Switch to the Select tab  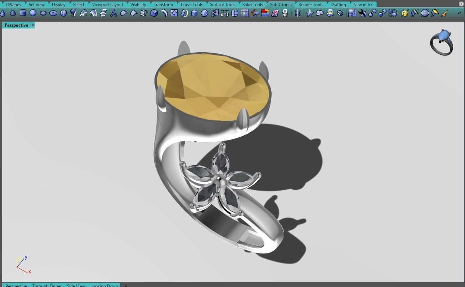click(x=79, y=5)
